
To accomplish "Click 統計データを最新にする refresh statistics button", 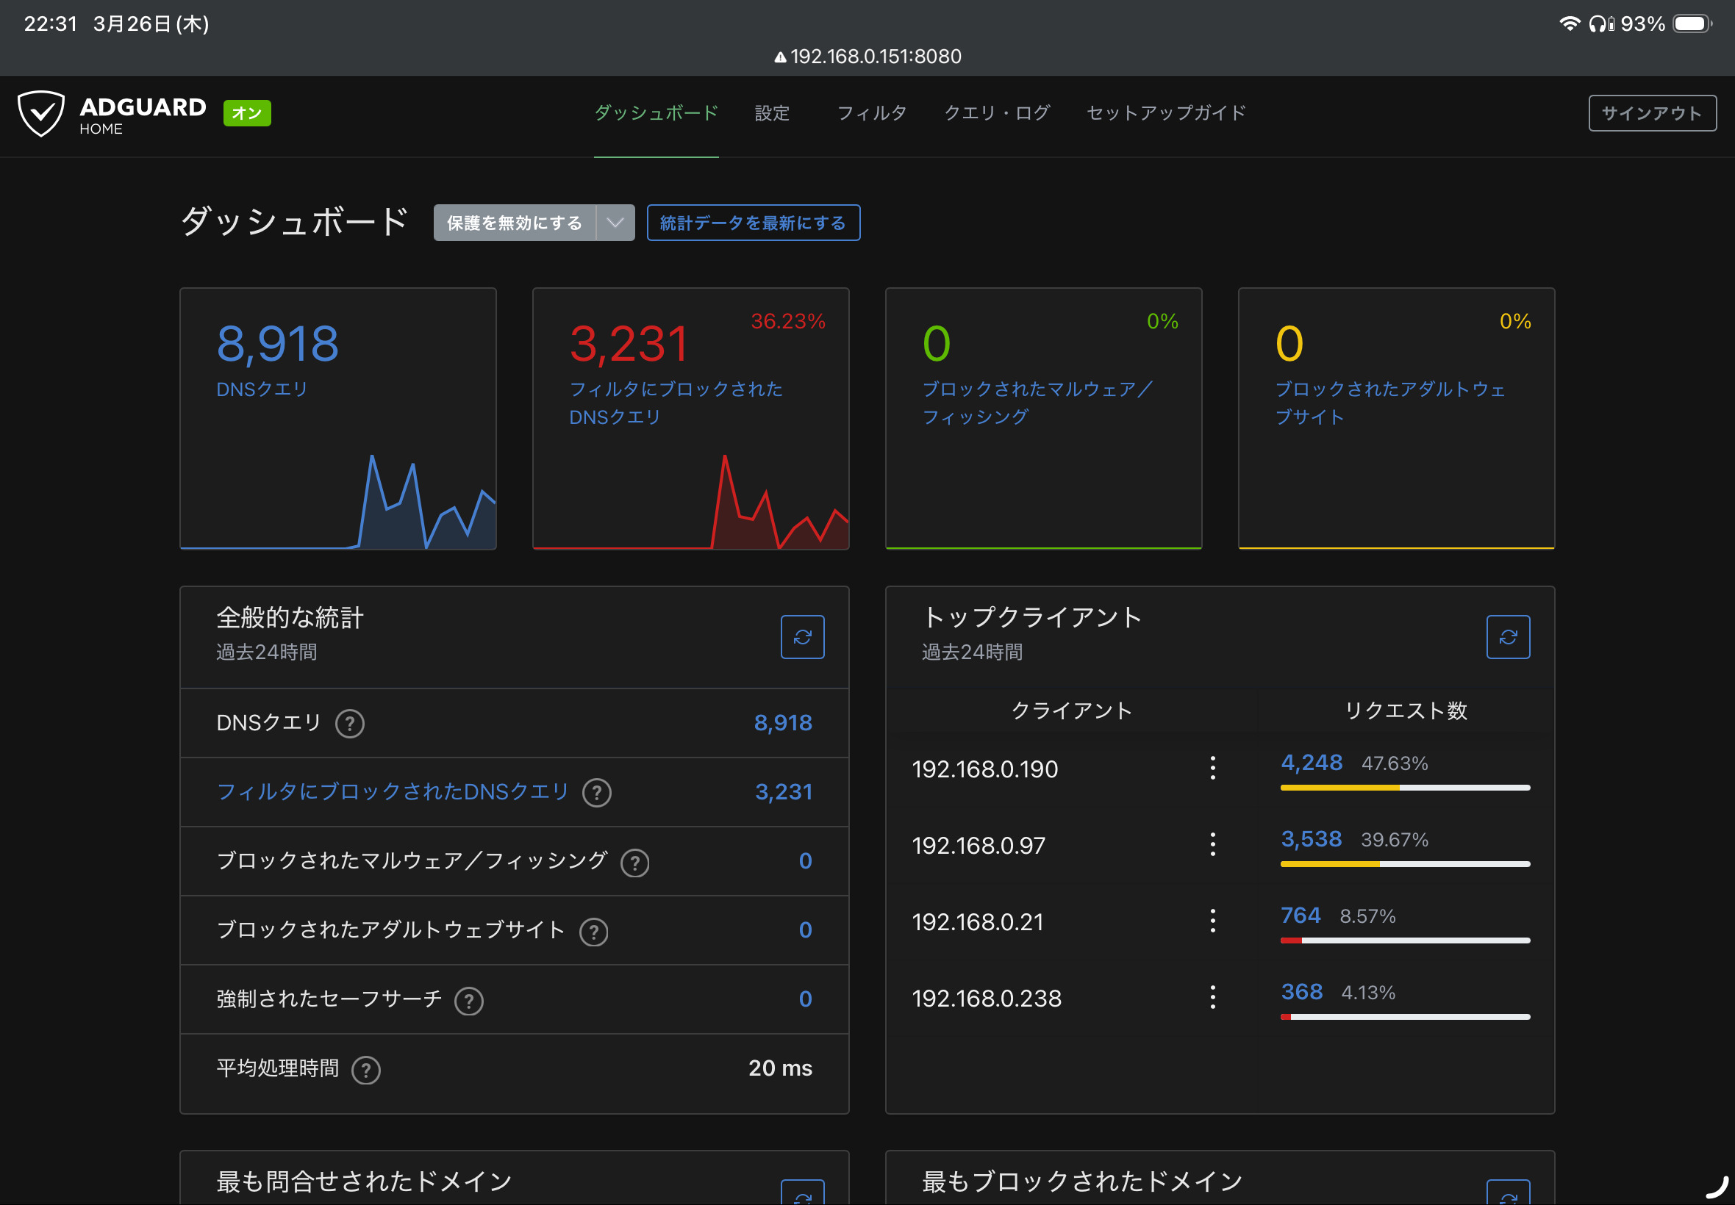I will pyautogui.click(x=753, y=223).
